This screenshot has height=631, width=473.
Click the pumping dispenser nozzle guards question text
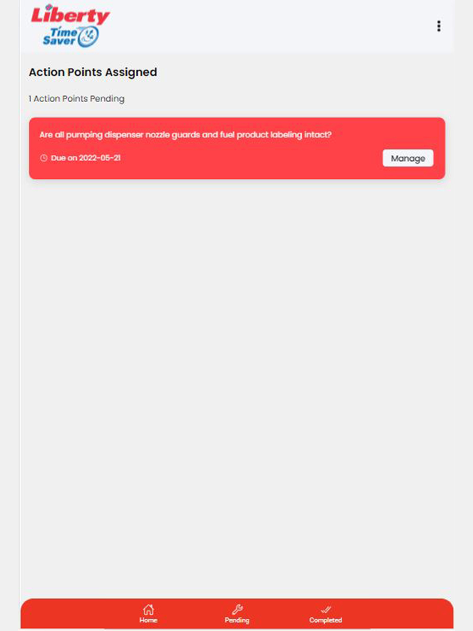(185, 135)
